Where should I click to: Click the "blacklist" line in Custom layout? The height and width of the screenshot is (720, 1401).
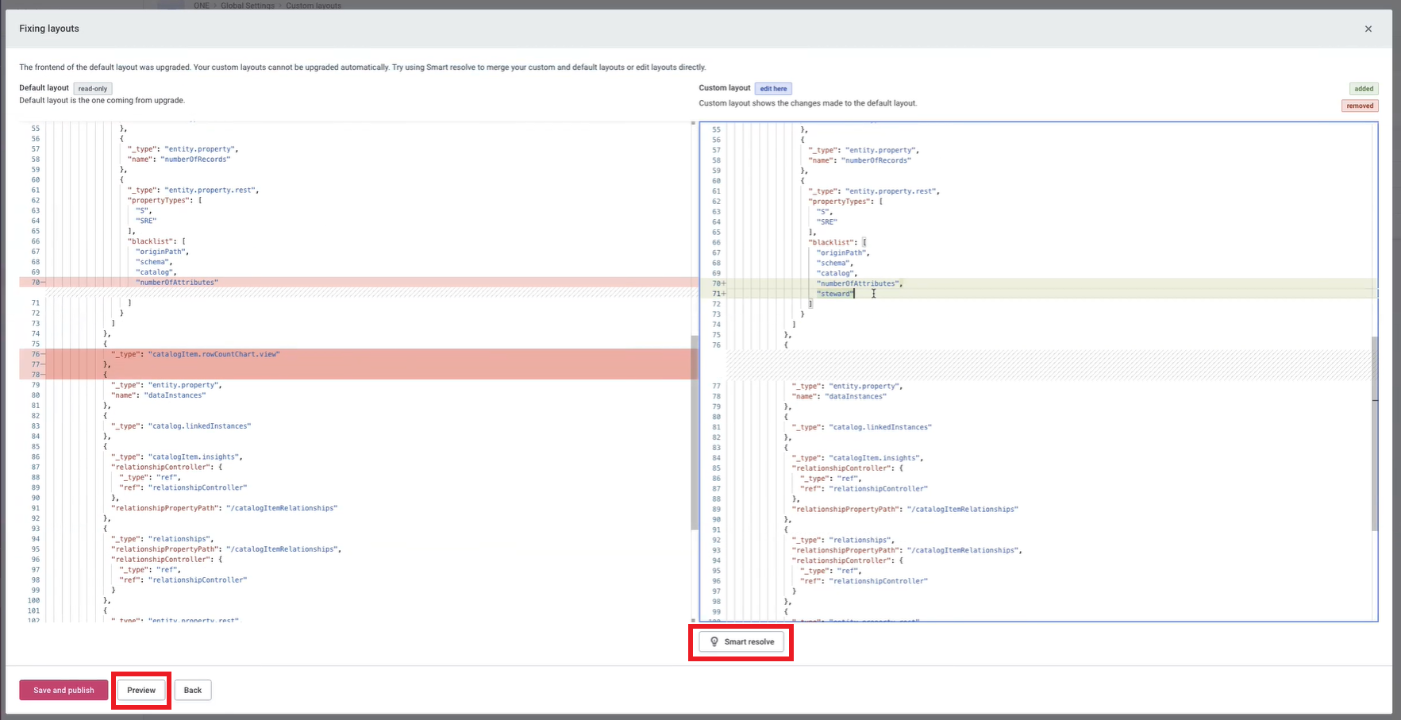tap(830, 243)
